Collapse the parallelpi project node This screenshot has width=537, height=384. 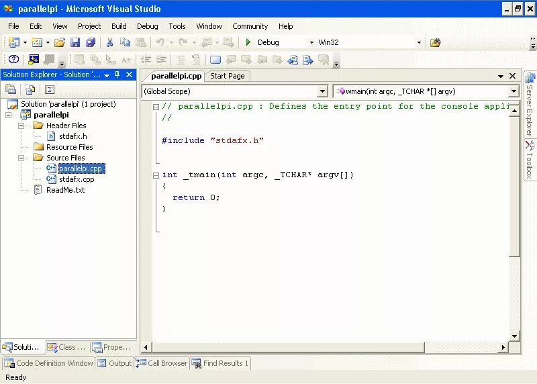click(9, 115)
